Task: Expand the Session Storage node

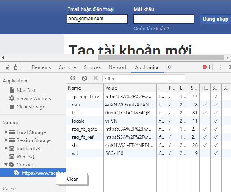Action: pyautogui.click(x=6, y=140)
